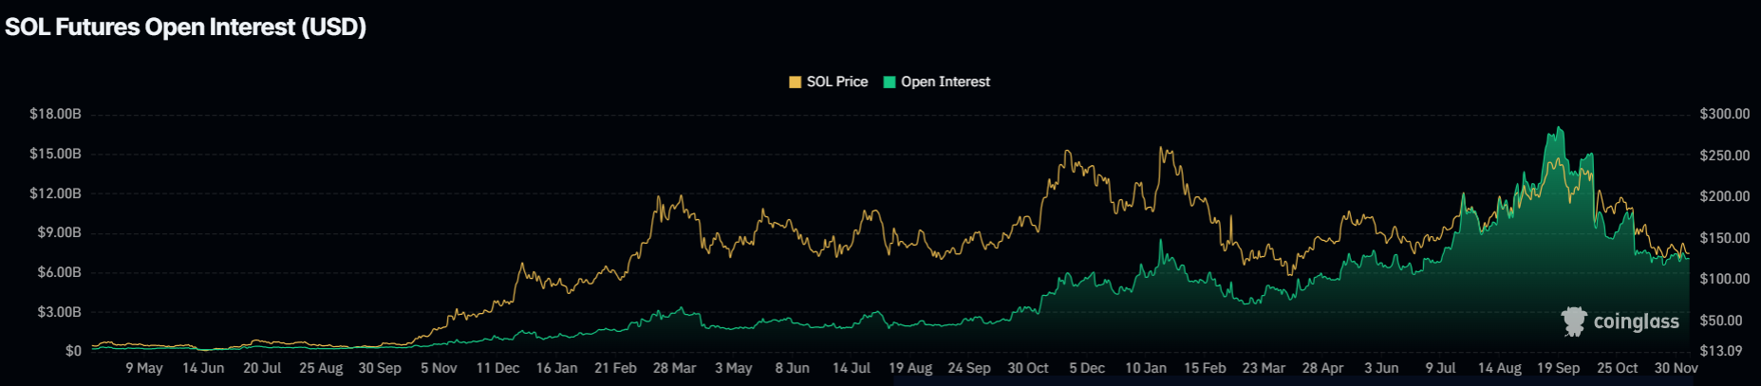Click the coinglass logo icon
The height and width of the screenshot is (386, 1761).
(1574, 322)
